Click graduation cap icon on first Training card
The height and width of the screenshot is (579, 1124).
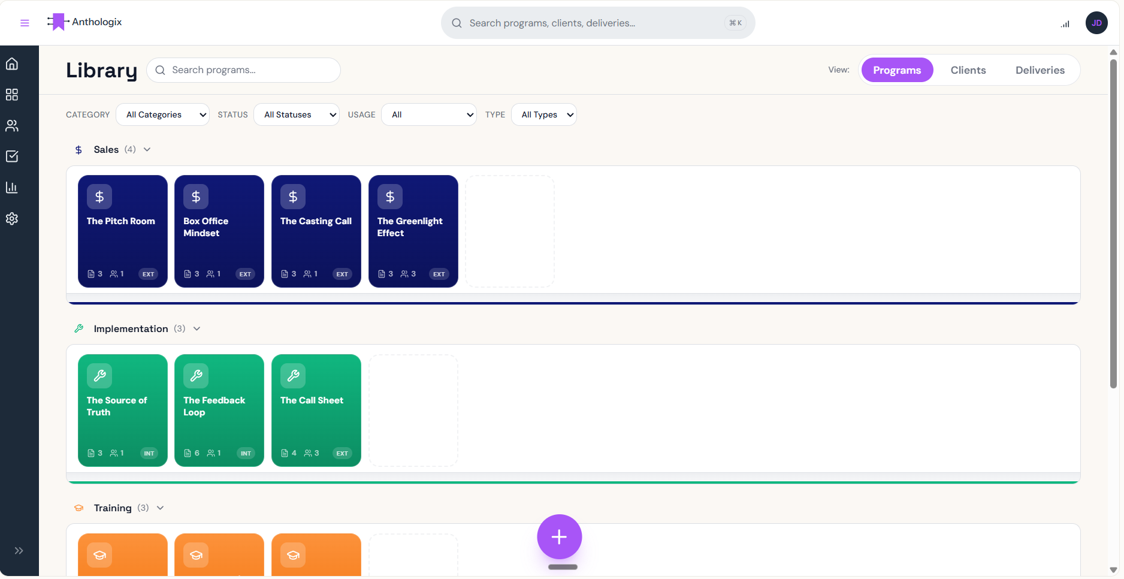coord(99,555)
